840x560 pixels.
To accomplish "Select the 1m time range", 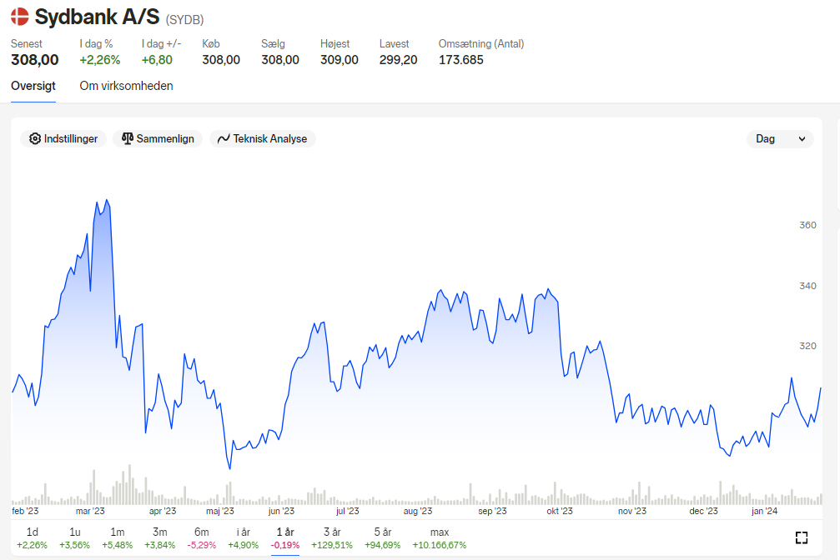I will pos(118,538).
